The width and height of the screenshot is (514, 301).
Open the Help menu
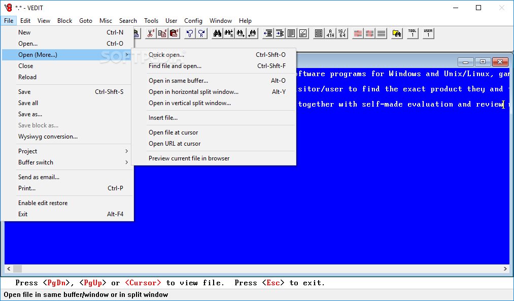point(245,21)
